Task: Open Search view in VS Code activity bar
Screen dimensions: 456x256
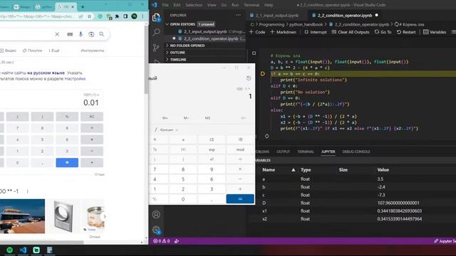Action: click(157, 31)
